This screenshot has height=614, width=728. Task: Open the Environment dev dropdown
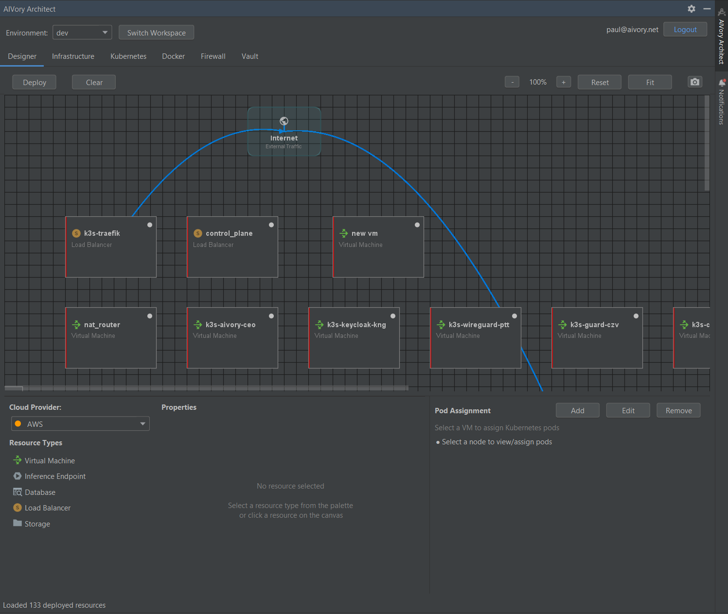coord(82,33)
